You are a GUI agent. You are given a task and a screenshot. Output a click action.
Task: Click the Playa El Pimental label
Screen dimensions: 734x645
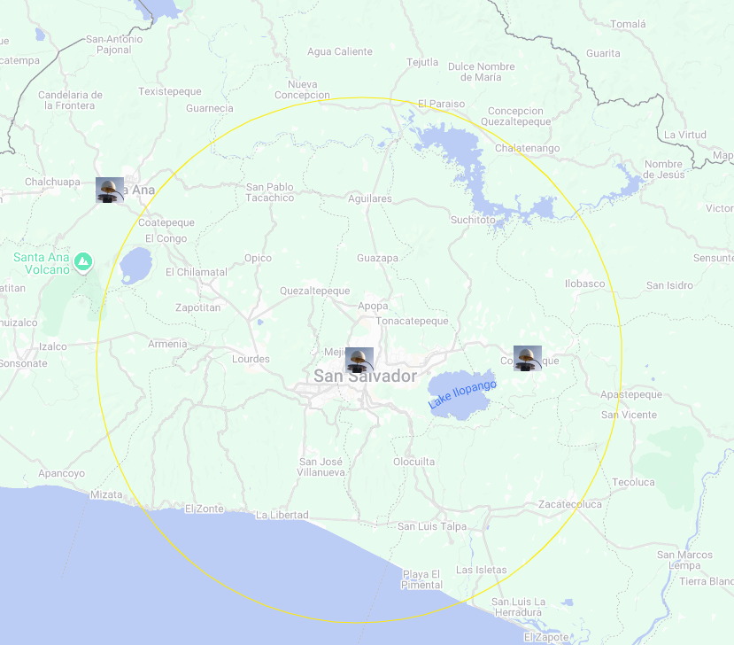(421, 579)
